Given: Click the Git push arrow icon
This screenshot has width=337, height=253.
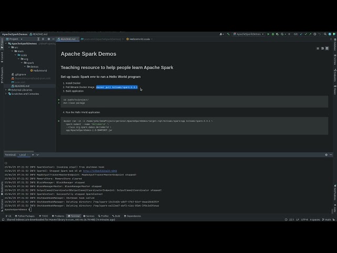Looking at the screenshot, I should click(310, 34).
